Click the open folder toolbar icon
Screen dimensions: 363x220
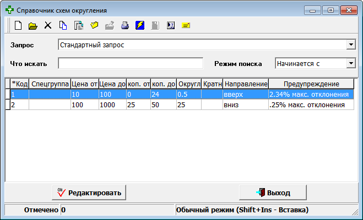tap(32, 25)
